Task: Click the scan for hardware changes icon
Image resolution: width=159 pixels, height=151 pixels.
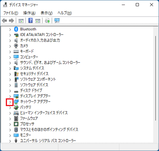Action: point(57,21)
